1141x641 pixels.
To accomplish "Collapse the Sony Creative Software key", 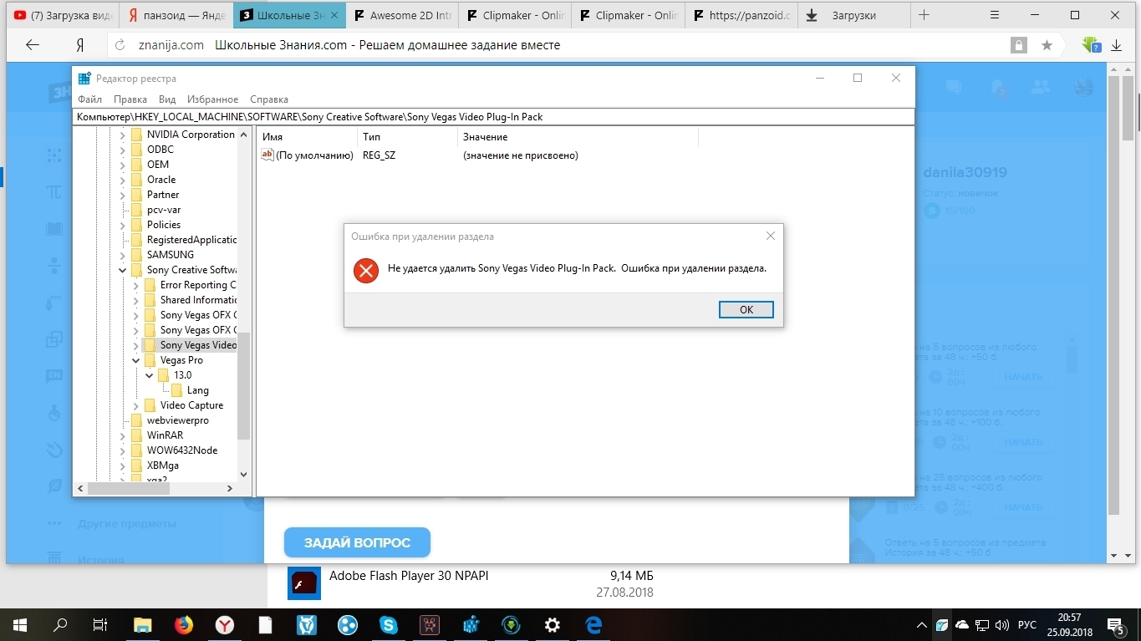I will click(x=123, y=270).
